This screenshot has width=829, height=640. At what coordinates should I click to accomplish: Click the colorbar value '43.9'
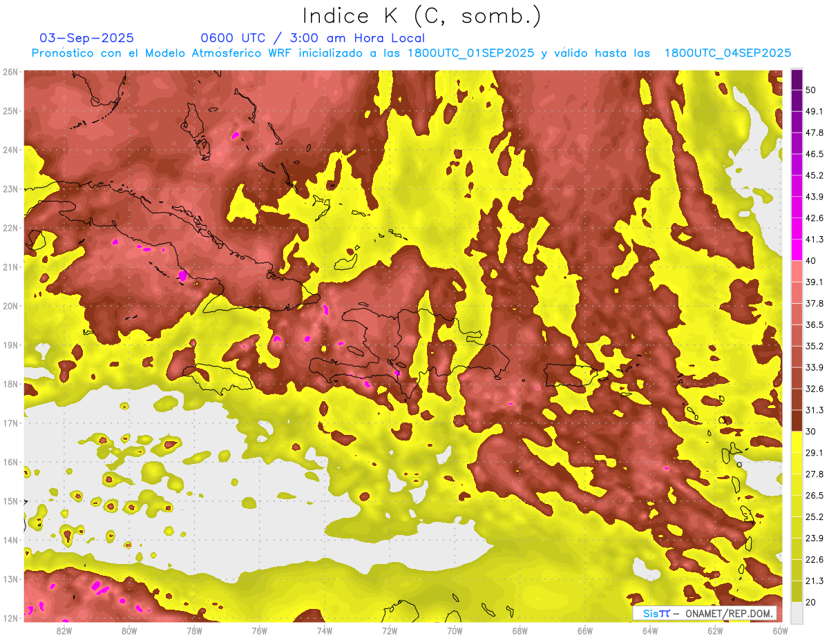click(x=814, y=197)
